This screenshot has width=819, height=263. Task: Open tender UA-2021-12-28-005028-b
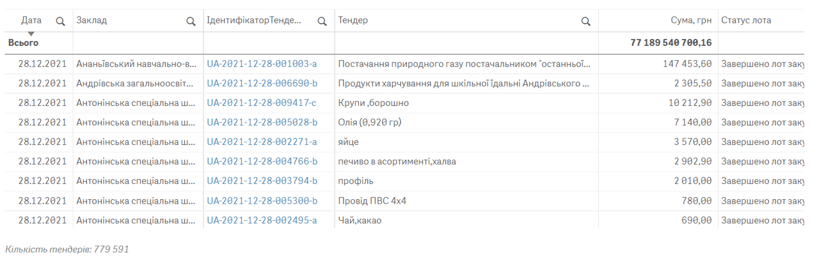click(262, 123)
